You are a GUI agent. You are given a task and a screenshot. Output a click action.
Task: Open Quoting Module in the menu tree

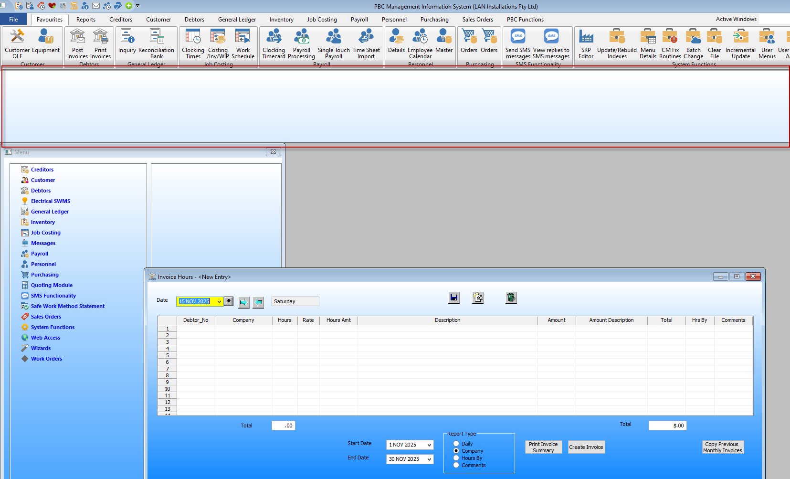point(52,285)
